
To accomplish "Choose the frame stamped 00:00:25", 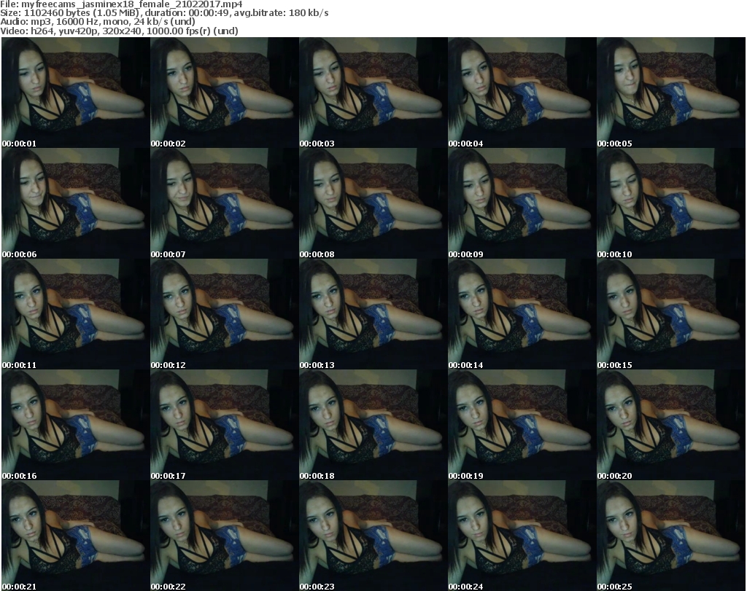I will coord(671,536).
